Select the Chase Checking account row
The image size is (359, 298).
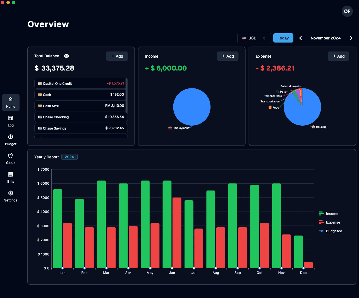81,117
